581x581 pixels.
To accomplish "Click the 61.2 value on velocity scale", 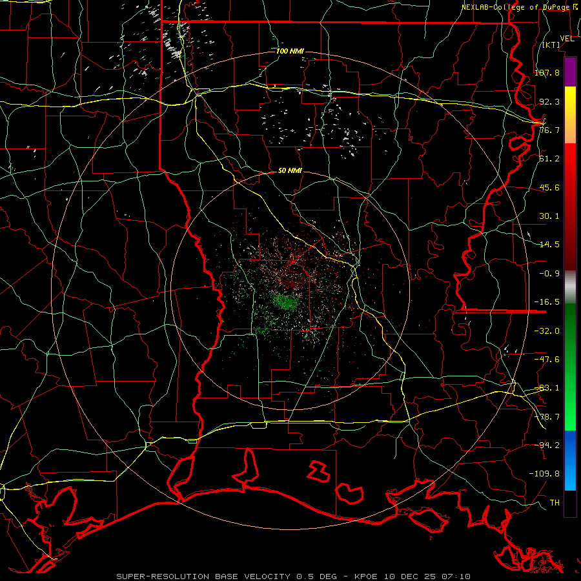I will 549,159.
